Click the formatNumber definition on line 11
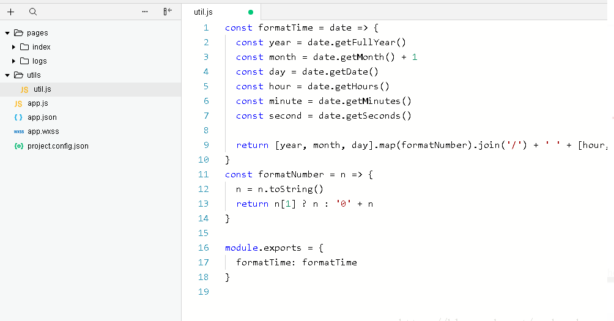The height and width of the screenshot is (321, 614). pos(291,174)
